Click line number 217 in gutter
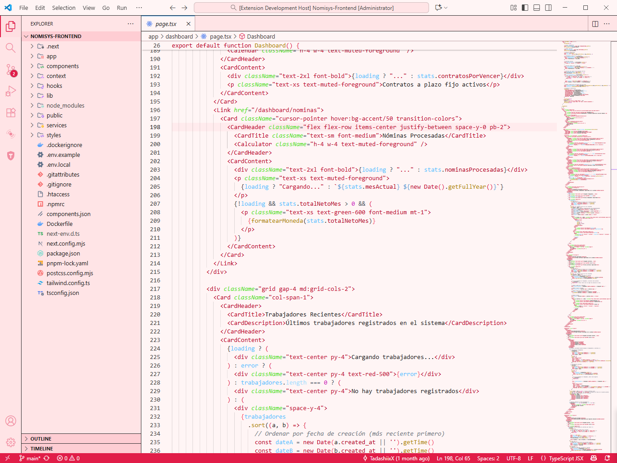This screenshot has width=617, height=463. [155, 289]
